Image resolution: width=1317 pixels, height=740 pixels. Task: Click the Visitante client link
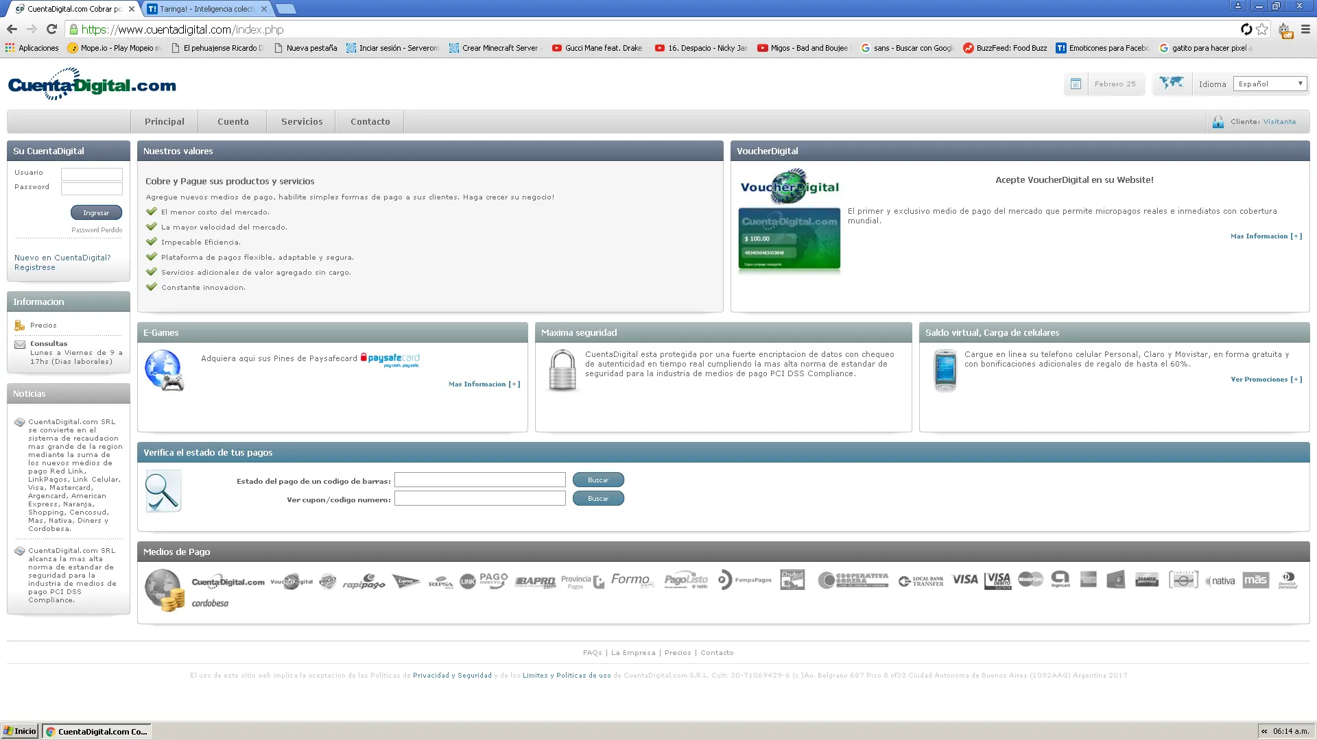pos(1280,122)
